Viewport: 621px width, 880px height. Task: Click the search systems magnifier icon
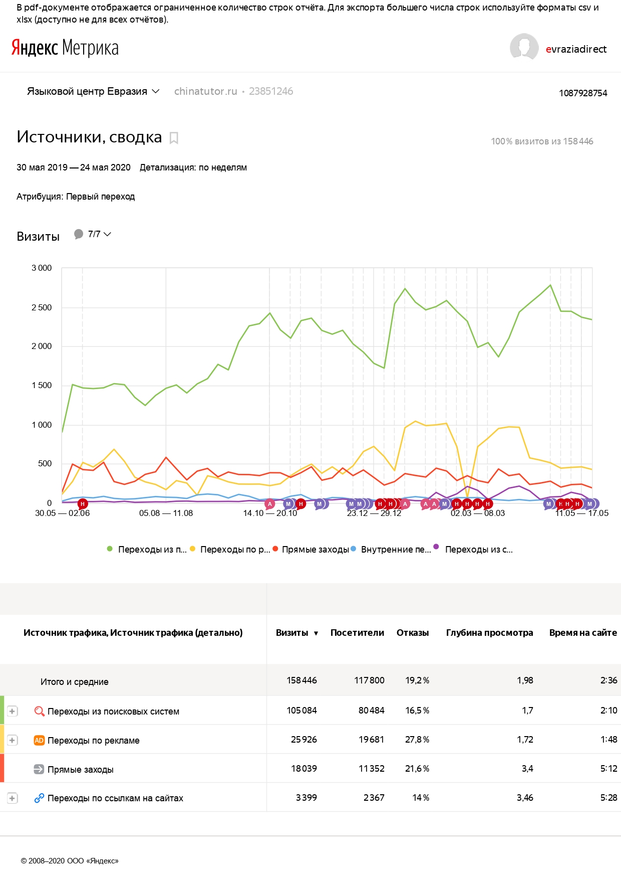(x=39, y=711)
